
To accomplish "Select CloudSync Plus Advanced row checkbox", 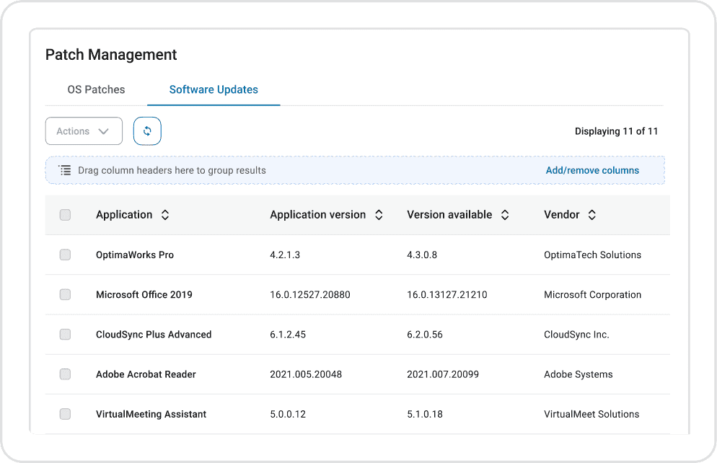I will pos(65,334).
